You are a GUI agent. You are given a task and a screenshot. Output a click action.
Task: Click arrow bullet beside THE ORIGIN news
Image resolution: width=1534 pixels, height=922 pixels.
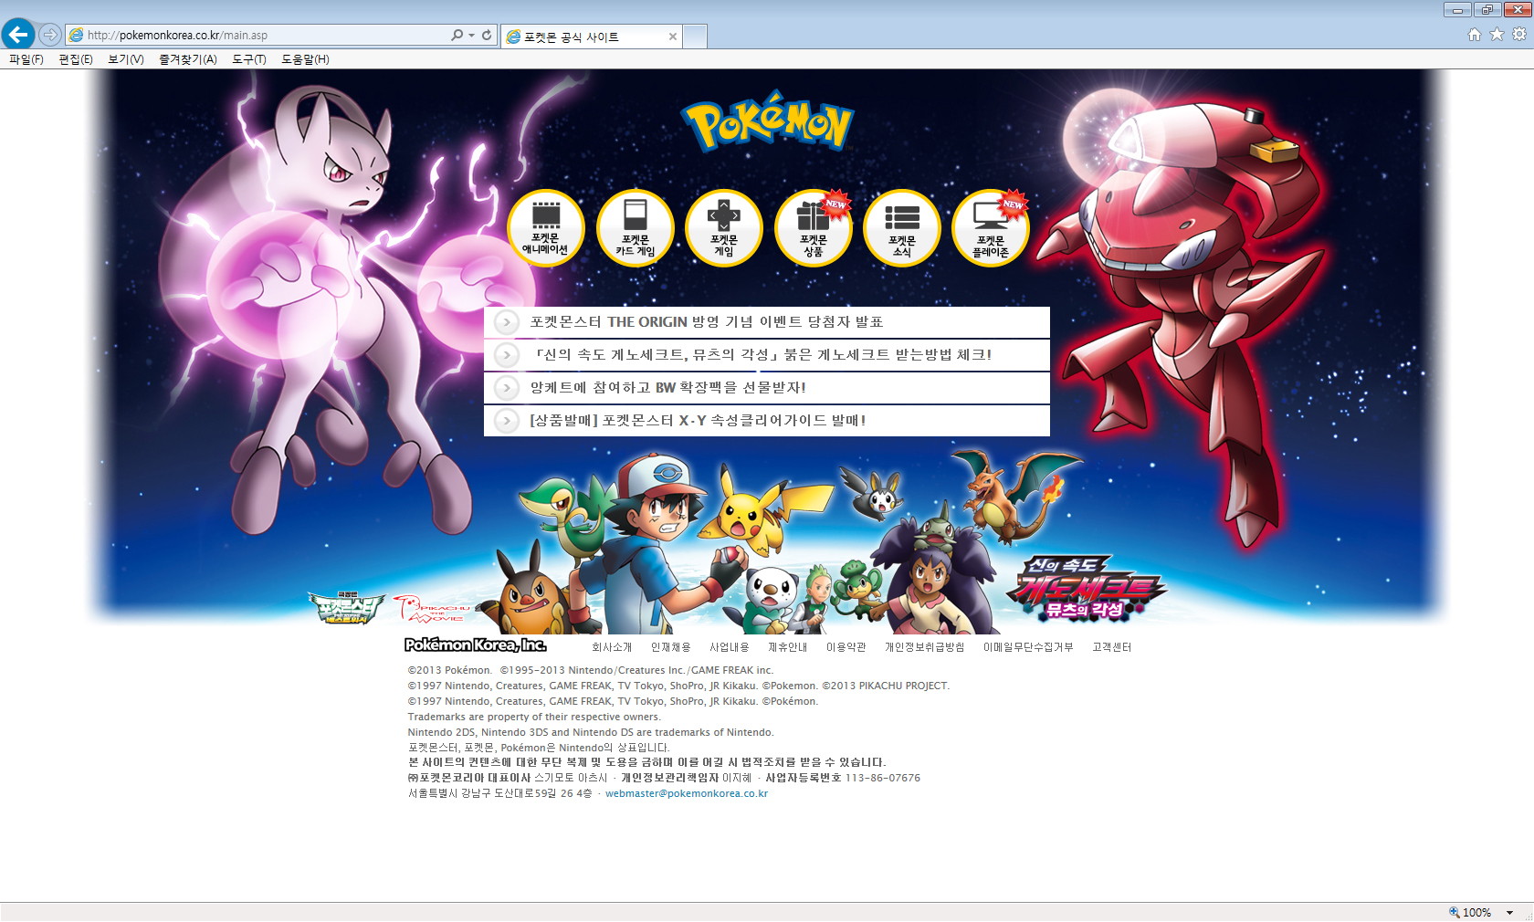coord(507,322)
